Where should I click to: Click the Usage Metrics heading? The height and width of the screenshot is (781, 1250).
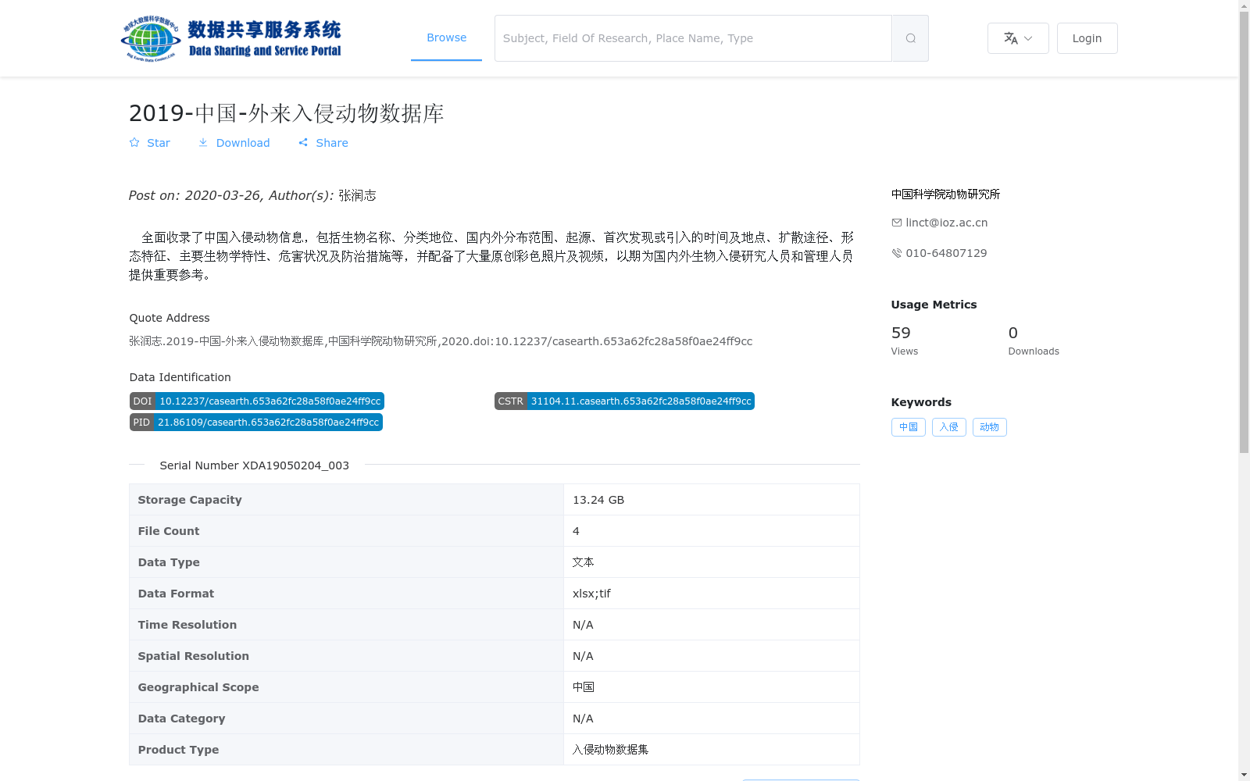click(934, 305)
